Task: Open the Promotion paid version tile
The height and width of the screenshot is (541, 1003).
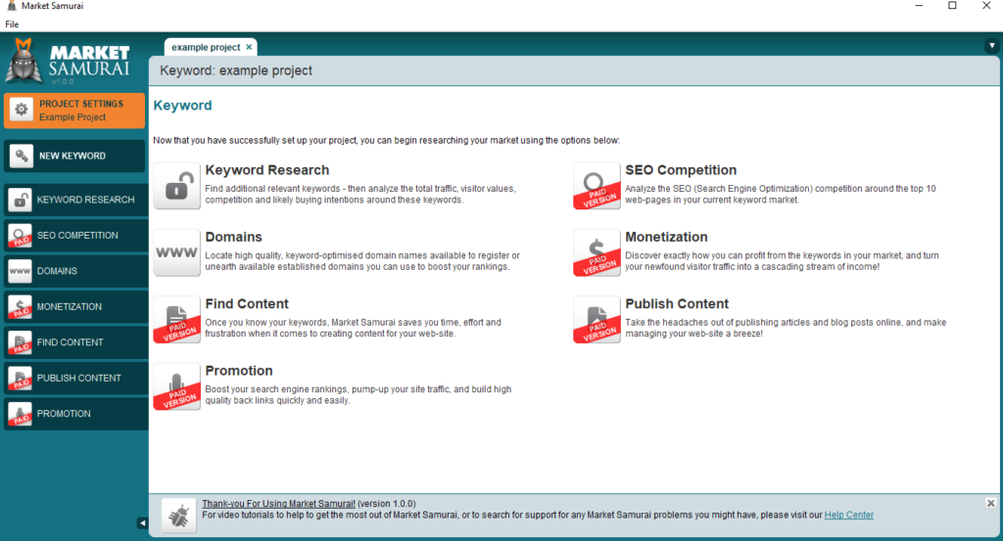Action: (x=176, y=386)
